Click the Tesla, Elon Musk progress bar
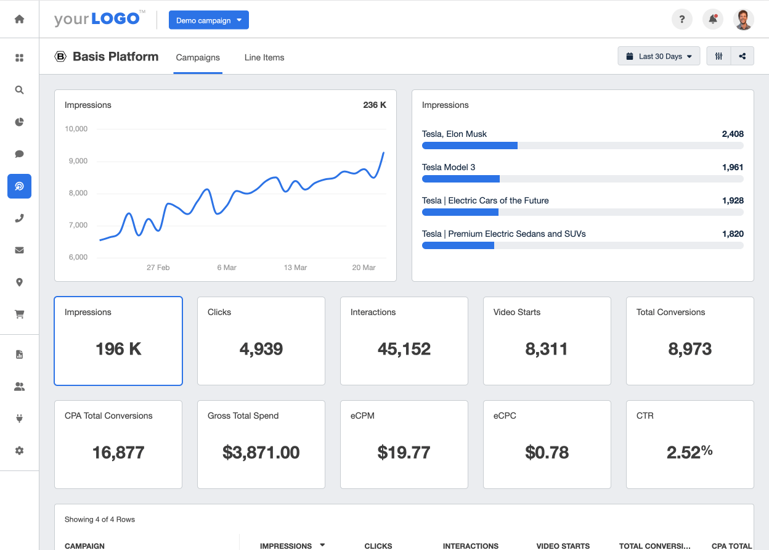 (583, 146)
